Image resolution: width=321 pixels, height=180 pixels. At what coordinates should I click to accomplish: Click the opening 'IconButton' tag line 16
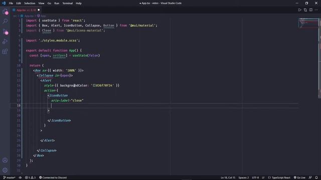pos(58,95)
